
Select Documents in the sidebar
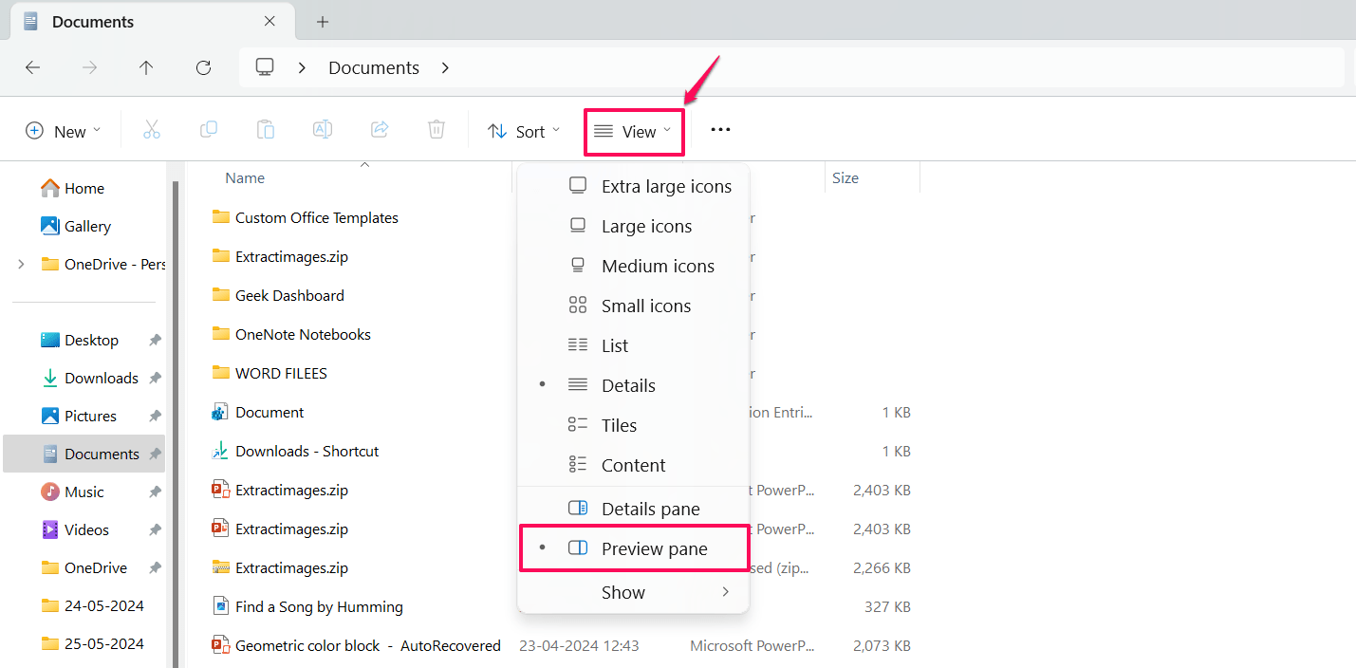pyautogui.click(x=84, y=454)
